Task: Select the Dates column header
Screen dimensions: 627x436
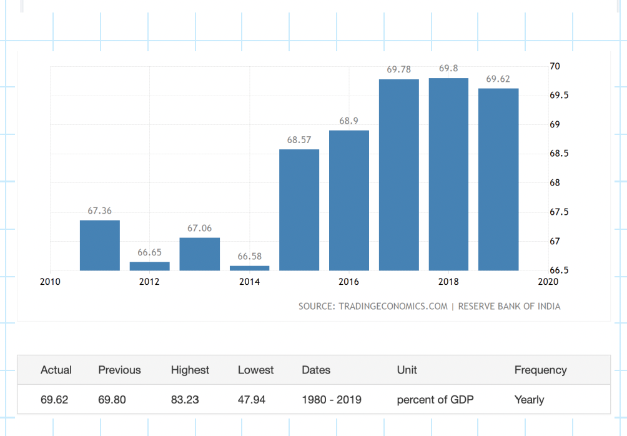Action: coord(316,370)
